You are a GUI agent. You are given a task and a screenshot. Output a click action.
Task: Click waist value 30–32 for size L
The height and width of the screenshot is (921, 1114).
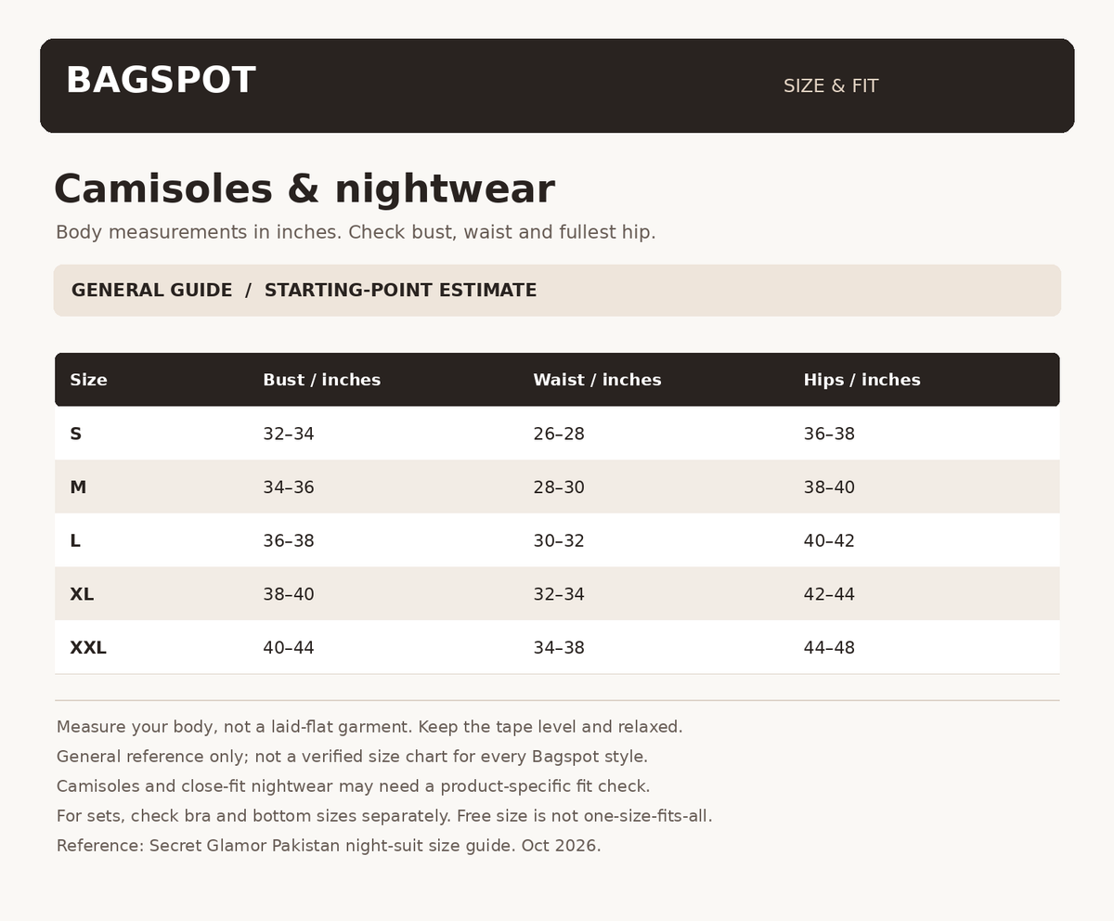click(559, 540)
